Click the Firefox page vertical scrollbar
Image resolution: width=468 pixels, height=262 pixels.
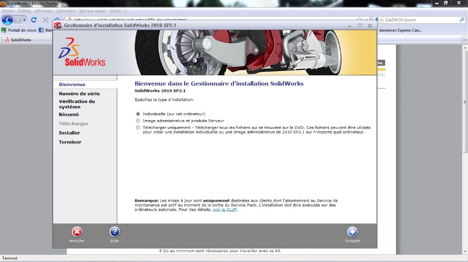pos(465,102)
